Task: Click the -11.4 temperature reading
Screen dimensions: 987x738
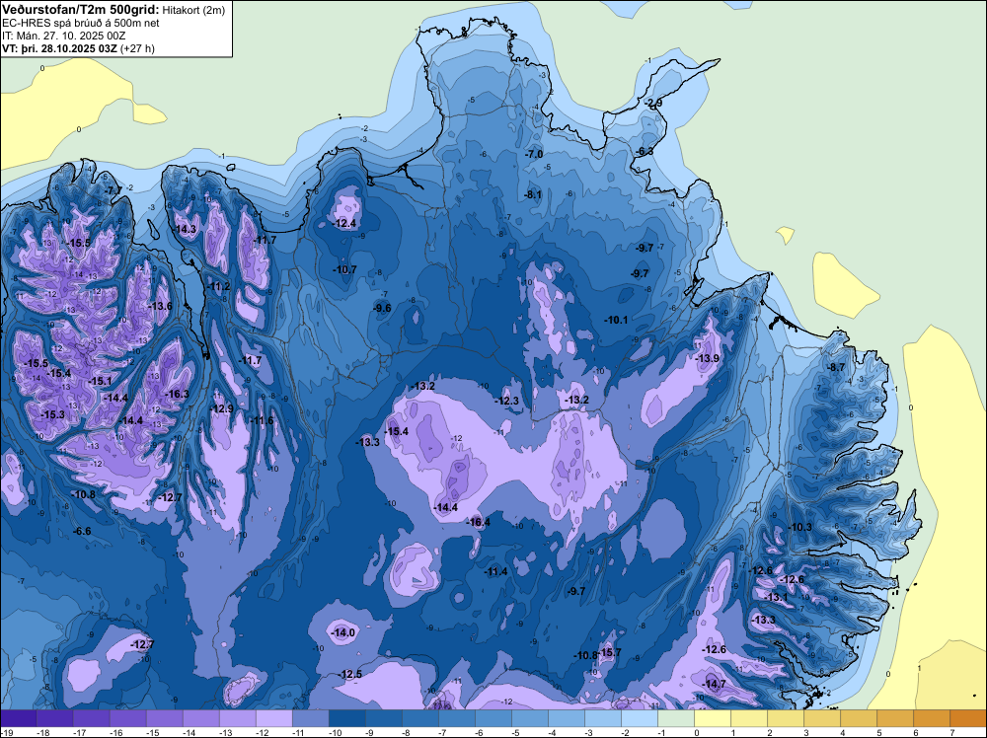Action: click(x=496, y=571)
